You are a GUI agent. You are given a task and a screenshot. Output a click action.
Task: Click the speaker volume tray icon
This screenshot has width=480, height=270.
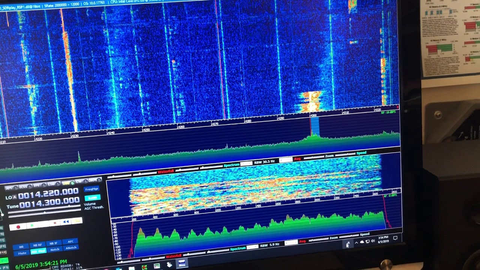373,241
